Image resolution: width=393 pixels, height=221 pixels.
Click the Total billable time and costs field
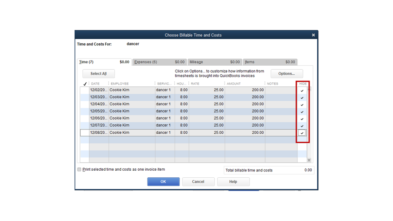(269, 170)
